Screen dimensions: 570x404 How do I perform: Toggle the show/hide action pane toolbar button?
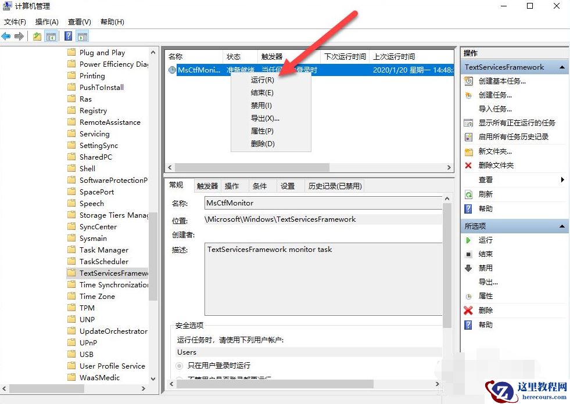click(83, 36)
